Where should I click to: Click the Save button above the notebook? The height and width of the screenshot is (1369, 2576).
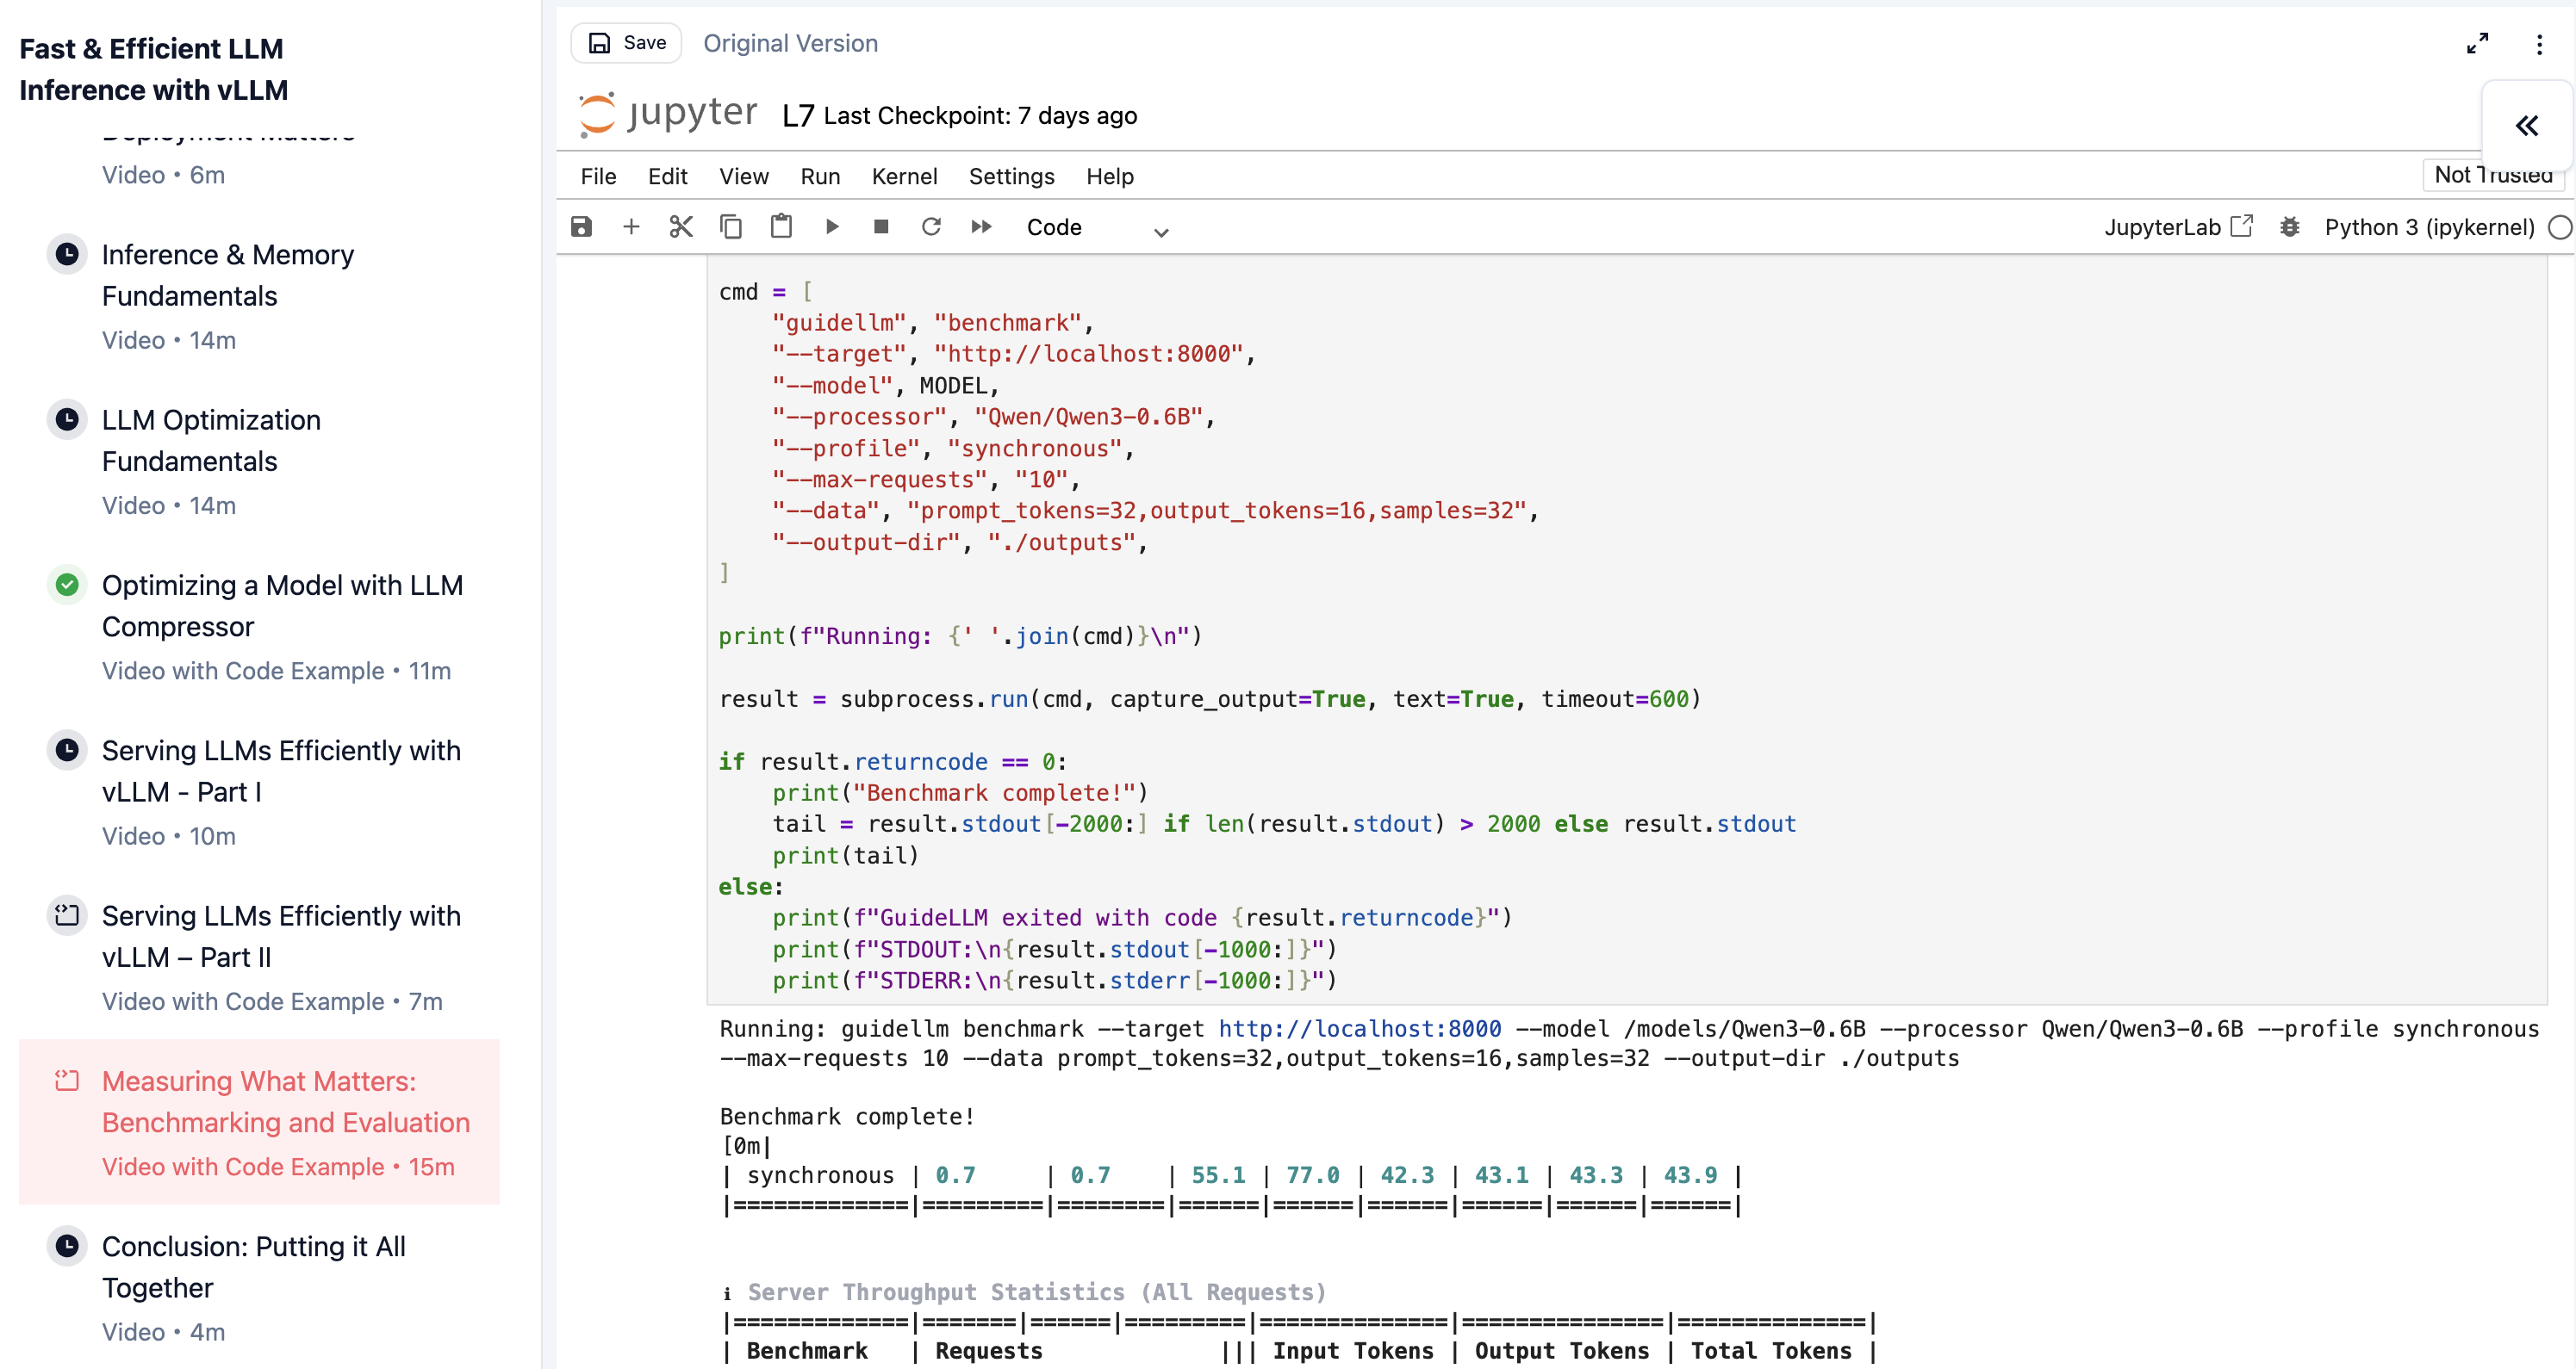(627, 43)
